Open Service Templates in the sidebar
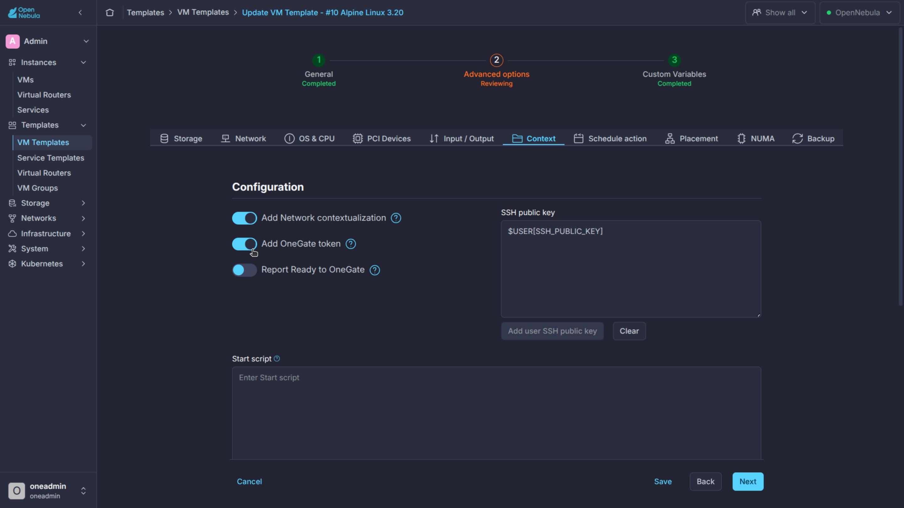Image resolution: width=904 pixels, height=508 pixels. click(x=51, y=158)
